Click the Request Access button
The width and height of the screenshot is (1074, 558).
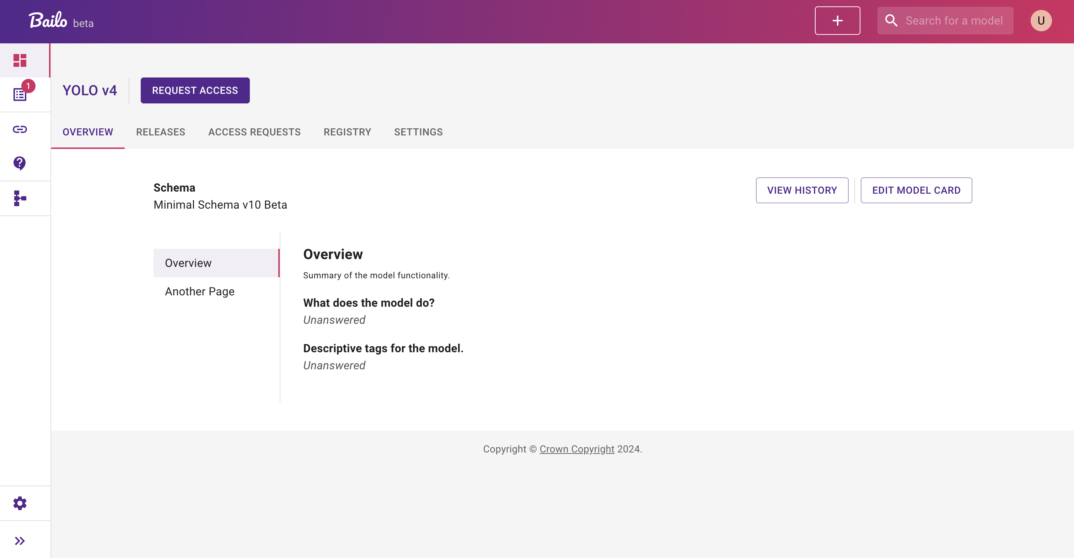195,90
